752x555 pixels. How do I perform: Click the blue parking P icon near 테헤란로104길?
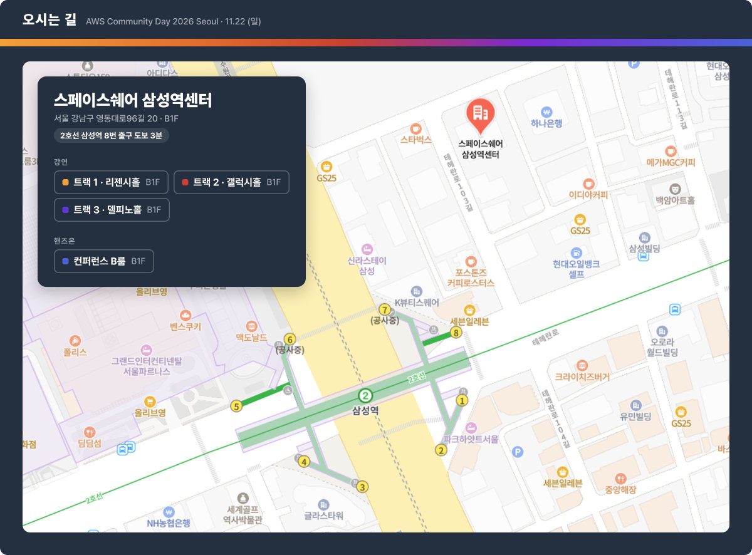pyautogui.click(x=518, y=452)
